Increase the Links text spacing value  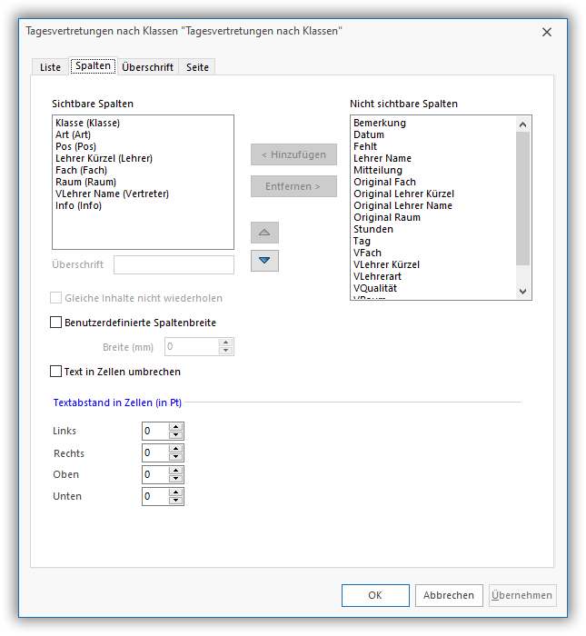[176, 427]
